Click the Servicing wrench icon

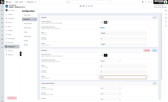[x=7, y=51]
